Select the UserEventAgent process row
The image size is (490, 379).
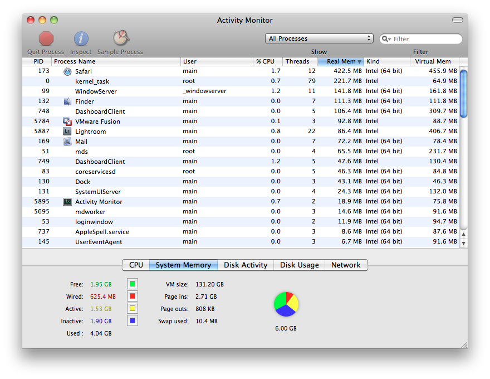pyautogui.click(x=241, y=241)
